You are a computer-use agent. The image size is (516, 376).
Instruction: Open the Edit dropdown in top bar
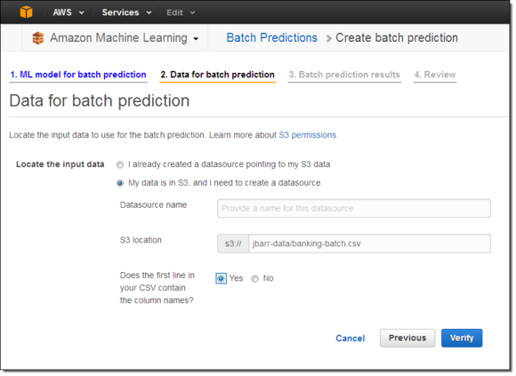(181, 12)
